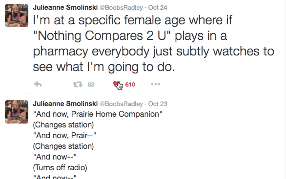
Task: Open the profile avatar on the Oct 23 tweet
Action: [x=17, y=112]
